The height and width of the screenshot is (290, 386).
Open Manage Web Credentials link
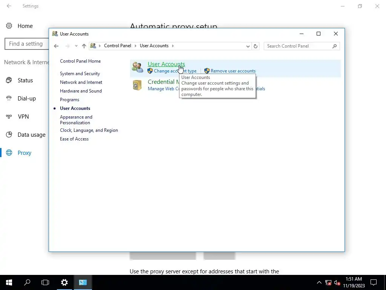coord(164,89)
